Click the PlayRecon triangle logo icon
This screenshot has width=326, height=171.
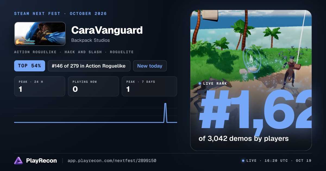18,161
